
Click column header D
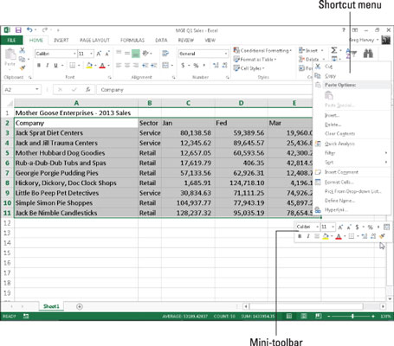click(241, 103)
